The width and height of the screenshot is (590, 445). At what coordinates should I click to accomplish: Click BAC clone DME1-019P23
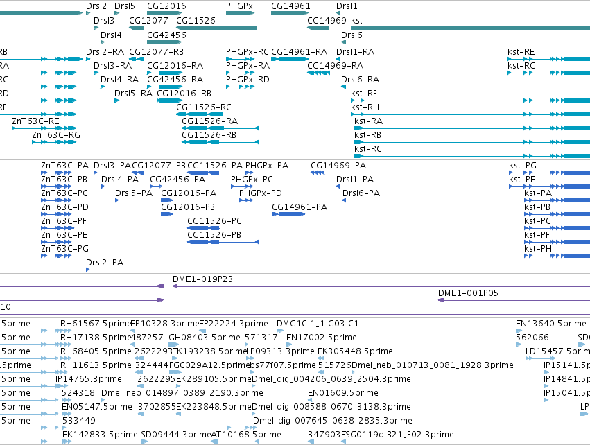(x=203, y=279)
